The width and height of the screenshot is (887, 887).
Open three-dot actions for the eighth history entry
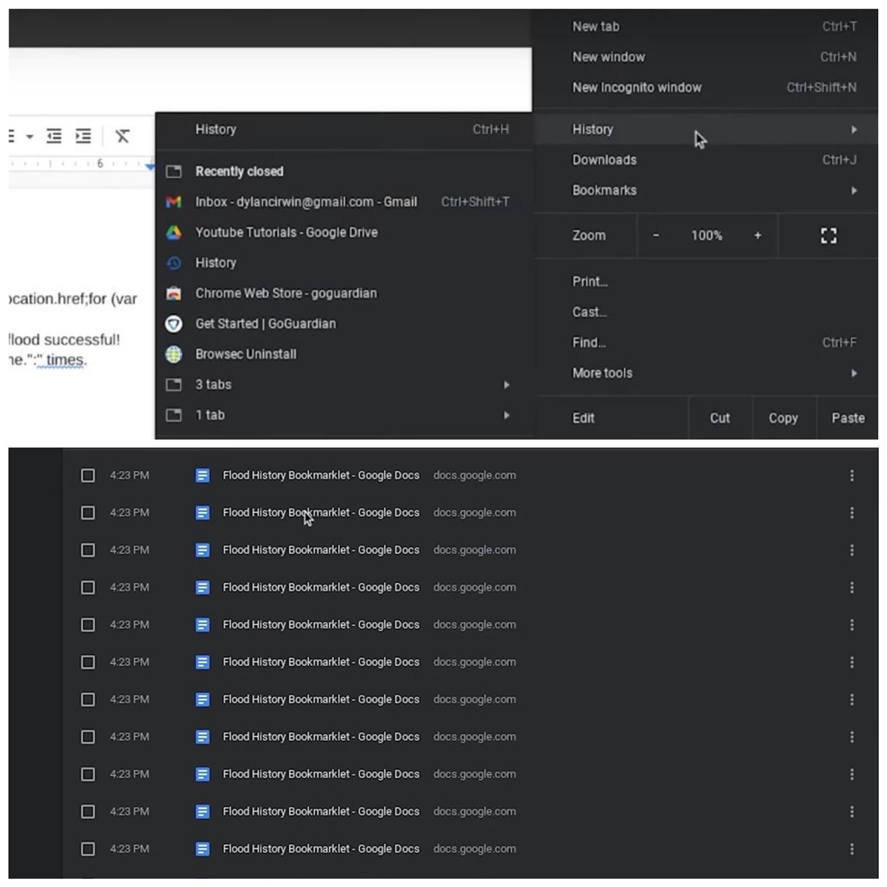[x=852, y=737]
